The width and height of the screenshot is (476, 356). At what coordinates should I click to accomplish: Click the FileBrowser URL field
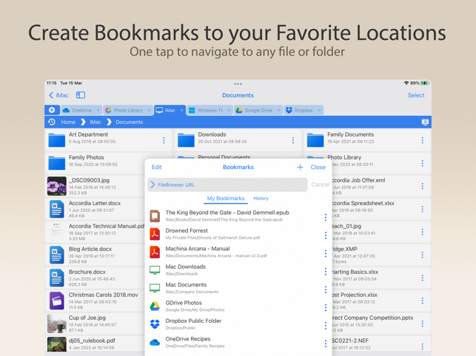[227, 185]
